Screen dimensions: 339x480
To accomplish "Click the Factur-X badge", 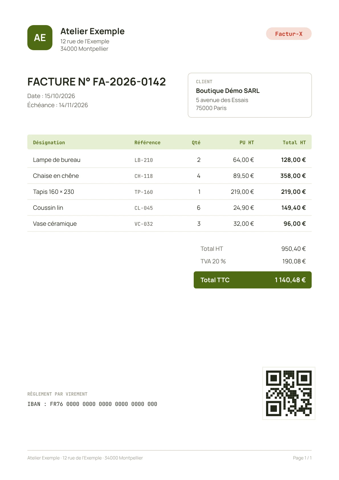I will (289, 34).
